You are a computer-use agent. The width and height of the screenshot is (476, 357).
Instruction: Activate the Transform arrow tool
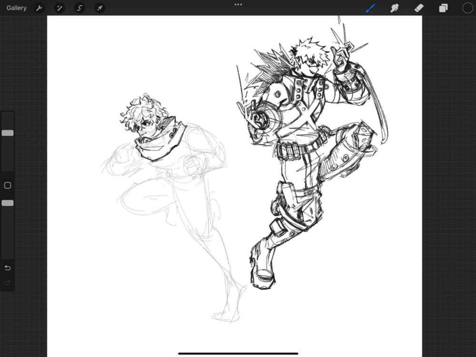pos(99,8)
